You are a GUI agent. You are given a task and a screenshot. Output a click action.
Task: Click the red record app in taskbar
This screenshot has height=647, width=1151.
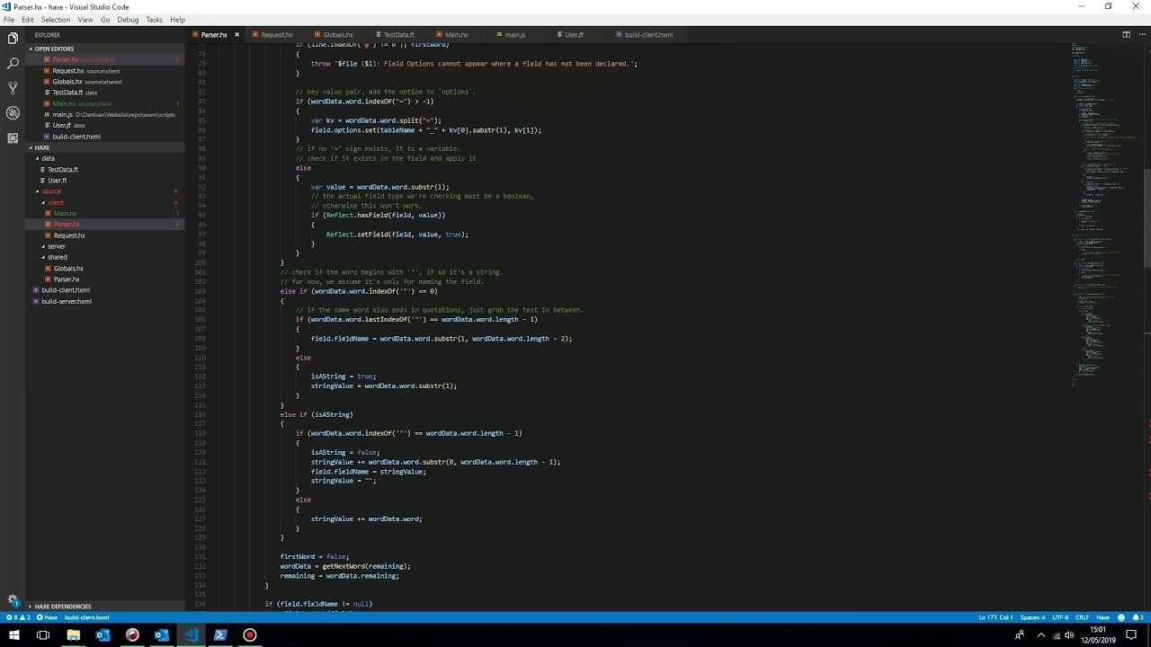(250, 635)
